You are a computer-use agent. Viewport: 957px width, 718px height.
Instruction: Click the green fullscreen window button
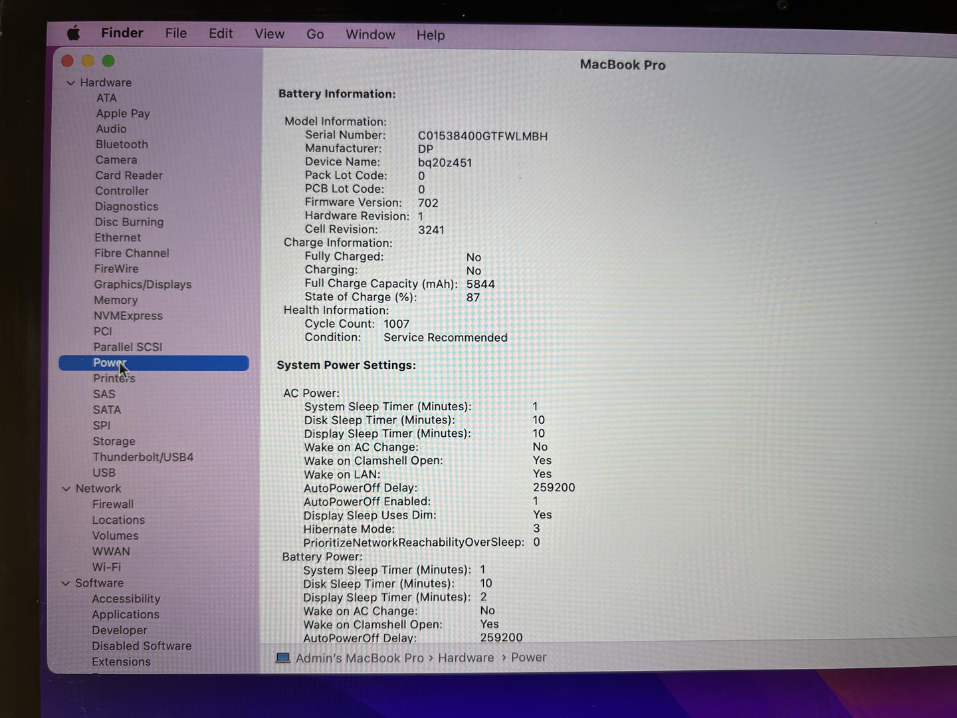click(108, 61)
